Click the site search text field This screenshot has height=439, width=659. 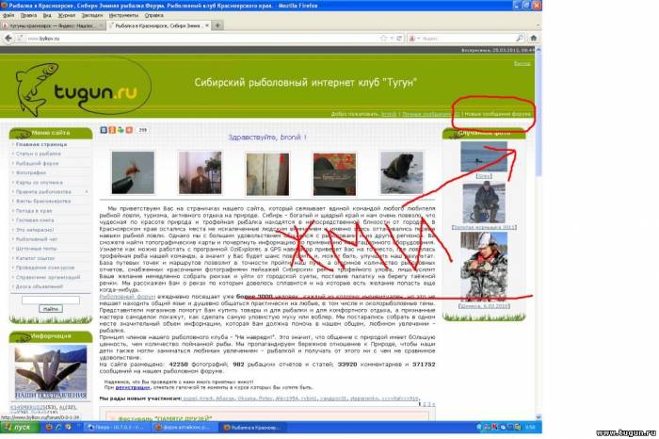click(51, 300)
